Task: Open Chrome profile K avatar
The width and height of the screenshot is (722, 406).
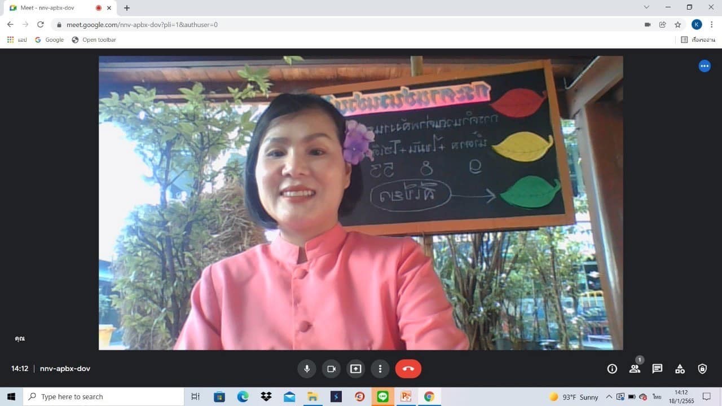Action: [x=697, y=24]
